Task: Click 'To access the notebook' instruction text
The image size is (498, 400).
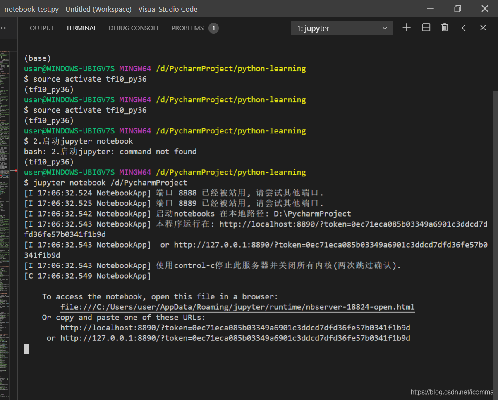Action: coord(160,297)
